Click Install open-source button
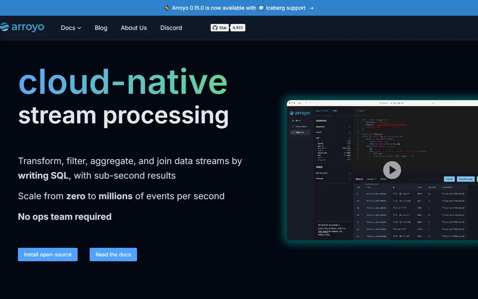 coord(48,255)
